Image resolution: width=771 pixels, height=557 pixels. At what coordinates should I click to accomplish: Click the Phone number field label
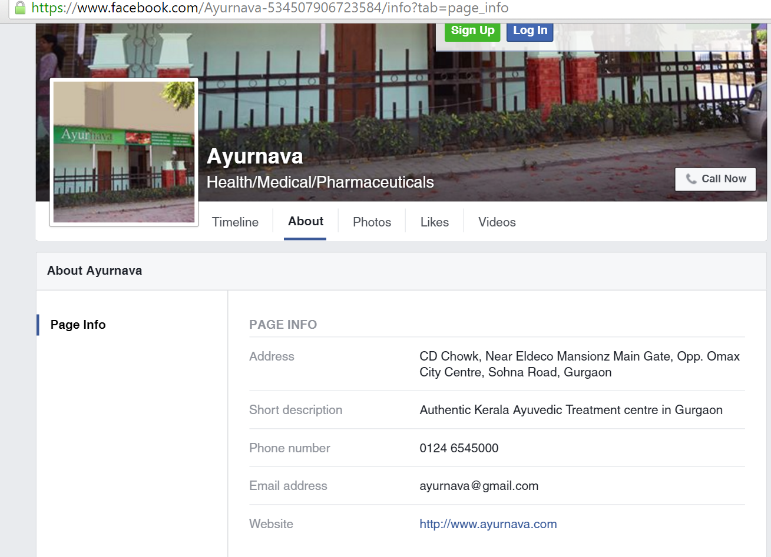pos(290,448)
